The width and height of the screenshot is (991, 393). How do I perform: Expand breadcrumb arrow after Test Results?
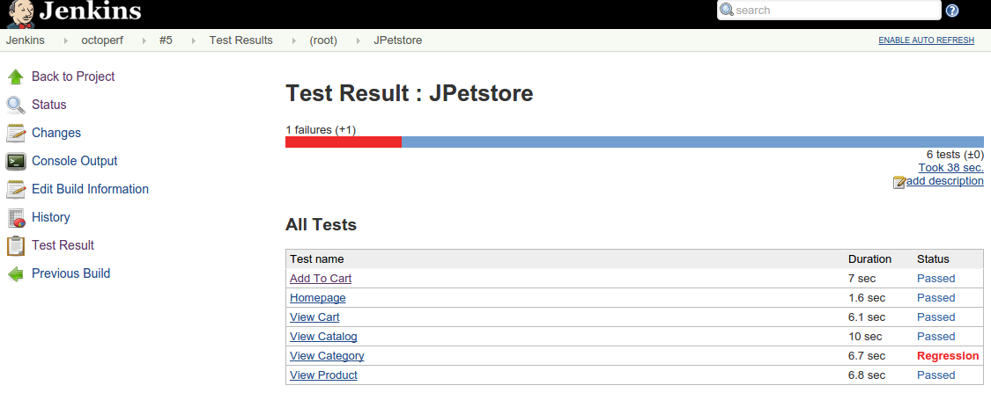pyautogui.click(x=294, y=40)
